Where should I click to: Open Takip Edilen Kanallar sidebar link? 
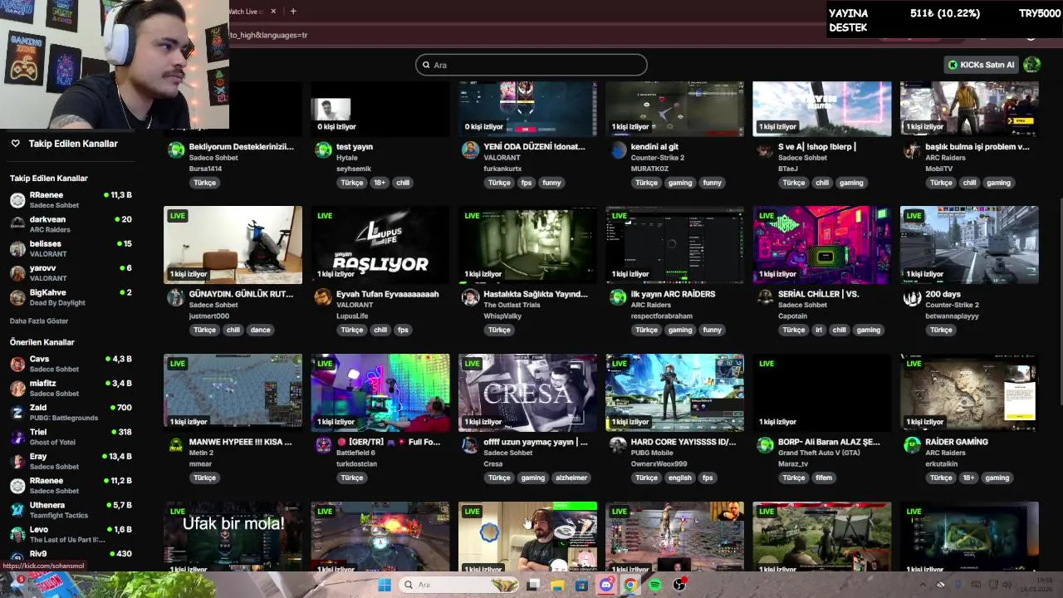click(x=73, y=144)
